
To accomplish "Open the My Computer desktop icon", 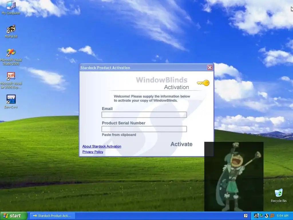I will tap(11, 7).
